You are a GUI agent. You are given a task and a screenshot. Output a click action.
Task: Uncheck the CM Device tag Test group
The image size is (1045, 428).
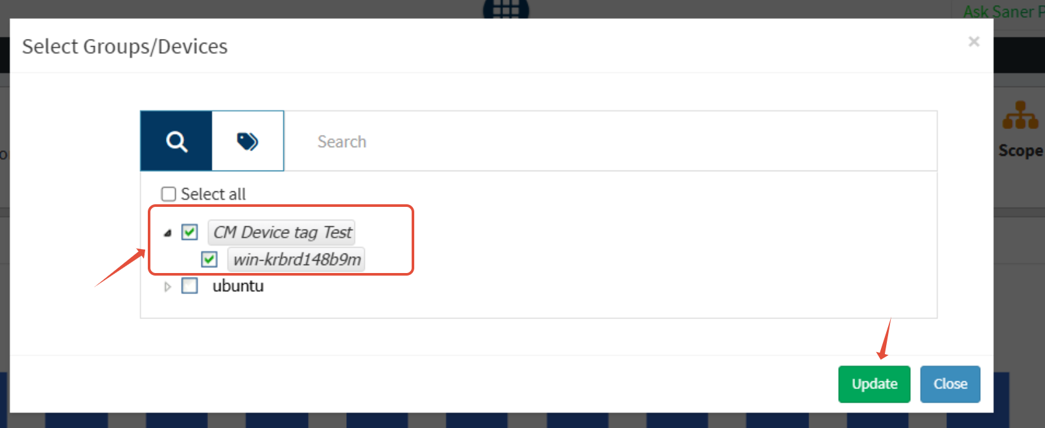click(x=189, y=232)
